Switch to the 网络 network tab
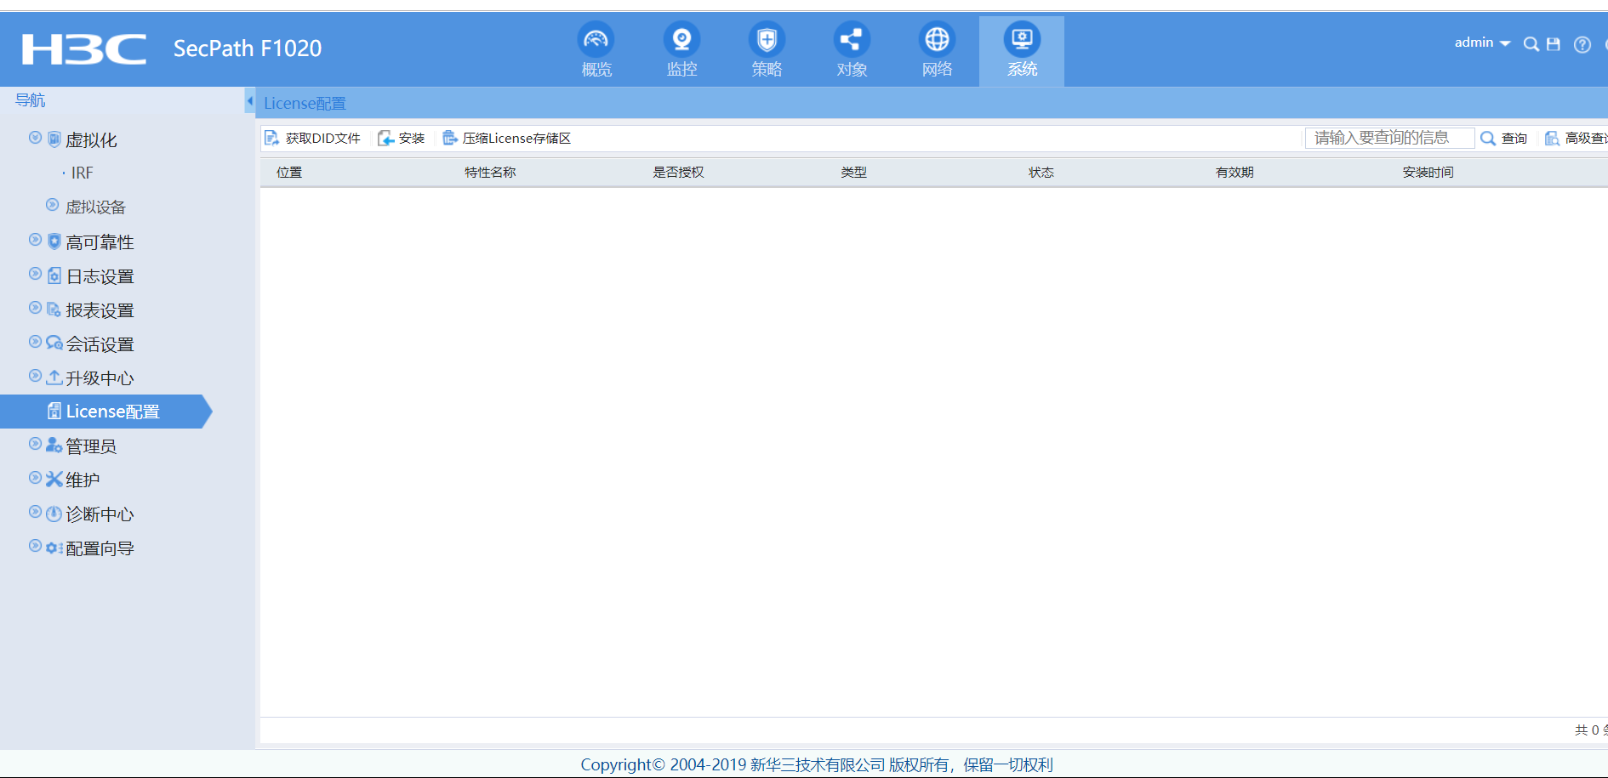The height and width of the screenshot is (778, 1608). pyautogui.click(x=937, y=50)
